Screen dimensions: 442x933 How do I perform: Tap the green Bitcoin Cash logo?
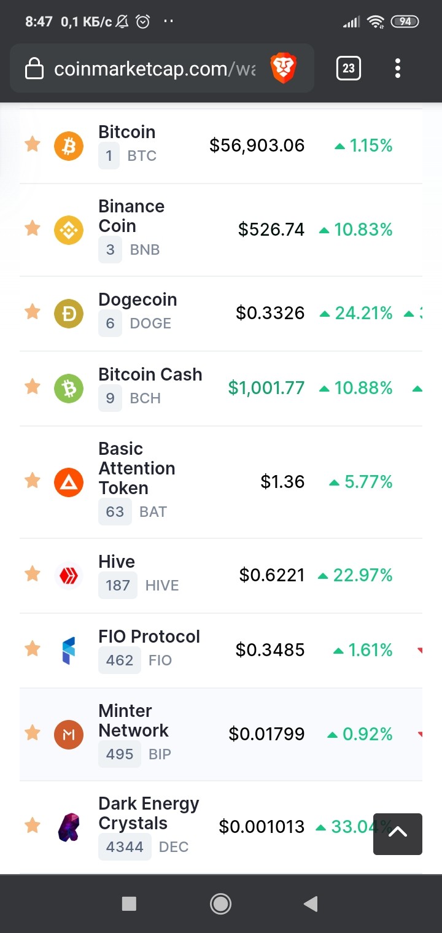[69, 389]
